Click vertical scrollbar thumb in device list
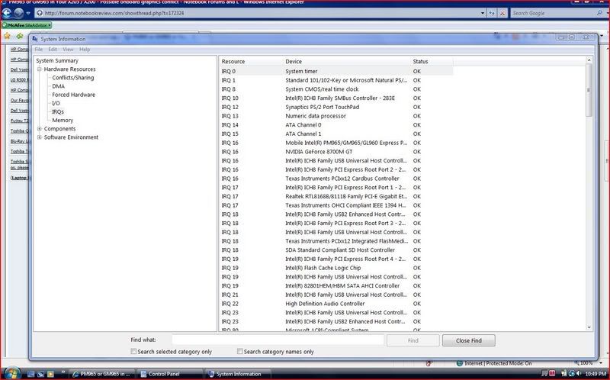 coord(589,90)
